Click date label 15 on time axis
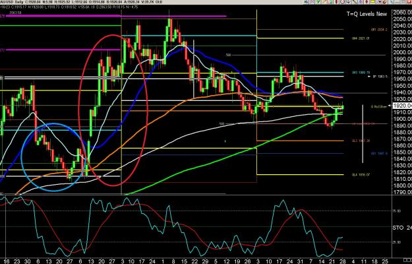Image resolution: width=412 pixels, height=264 pixels. pyautogui.click(x=184, y=261)
